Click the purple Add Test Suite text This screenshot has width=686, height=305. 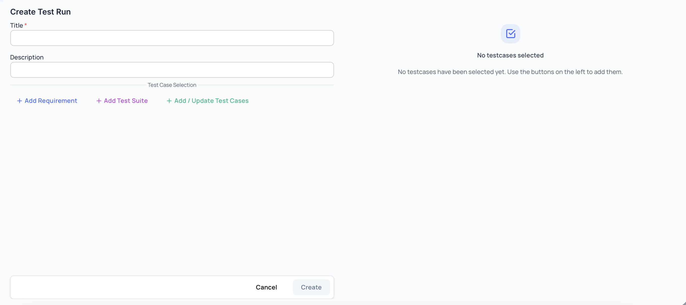(x=126, y=101)
